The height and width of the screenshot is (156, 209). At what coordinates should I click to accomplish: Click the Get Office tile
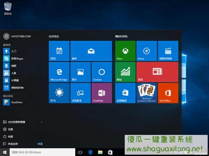point(168,93)
